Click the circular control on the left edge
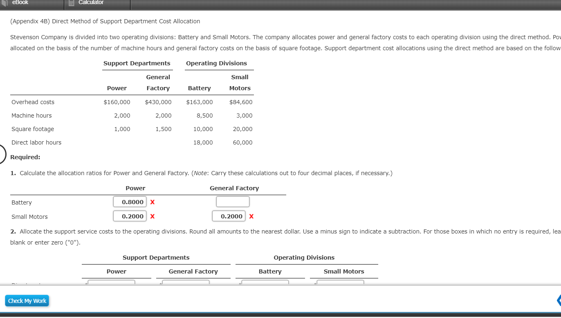Image resolution: width=561 pixels, height=318 pixels. coord(1,154)
